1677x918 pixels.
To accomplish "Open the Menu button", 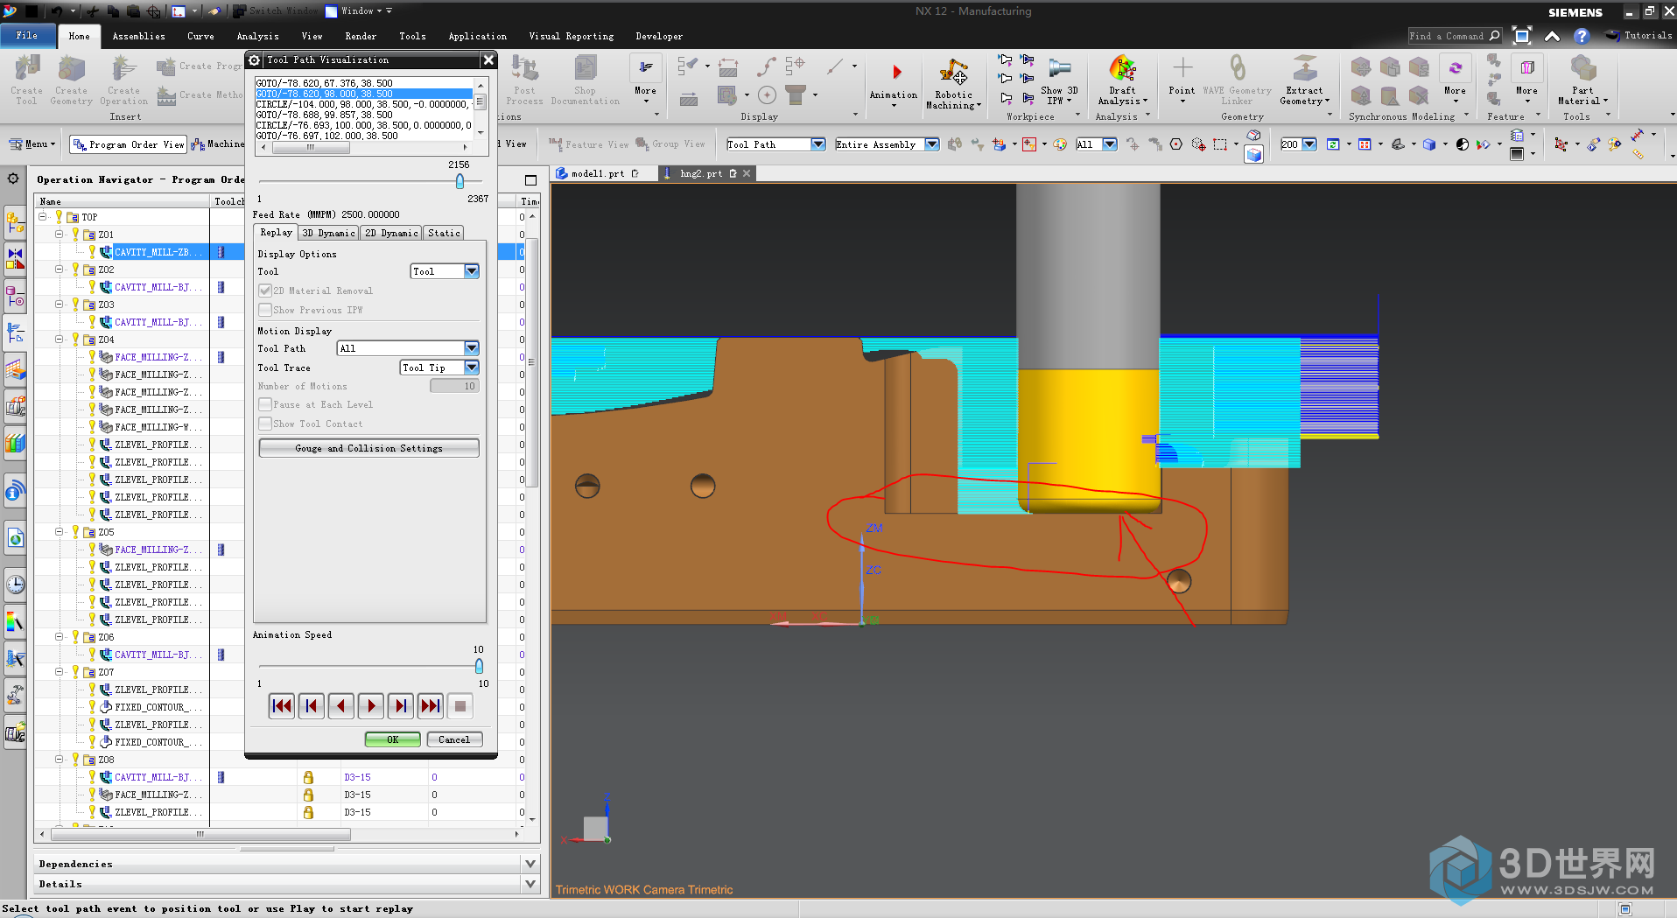I will (x=32, y=144).
